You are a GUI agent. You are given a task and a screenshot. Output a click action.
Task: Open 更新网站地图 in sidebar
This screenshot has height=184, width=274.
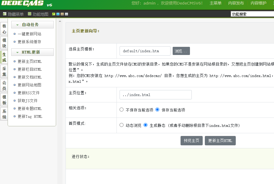click(29, 85)
